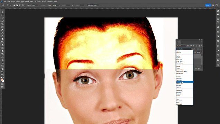Open the Filter menu

click(x=31, y=2)
